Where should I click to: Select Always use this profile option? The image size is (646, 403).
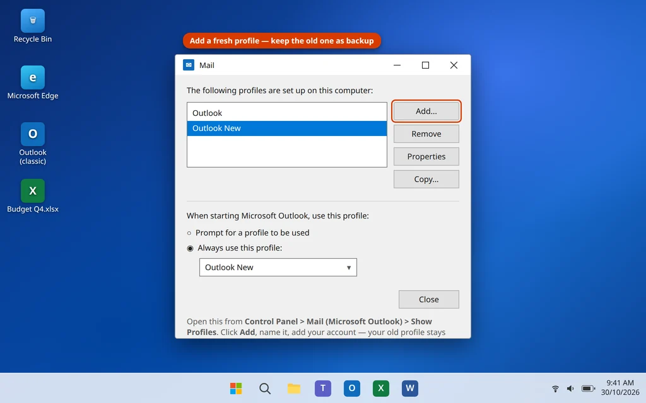235,248
